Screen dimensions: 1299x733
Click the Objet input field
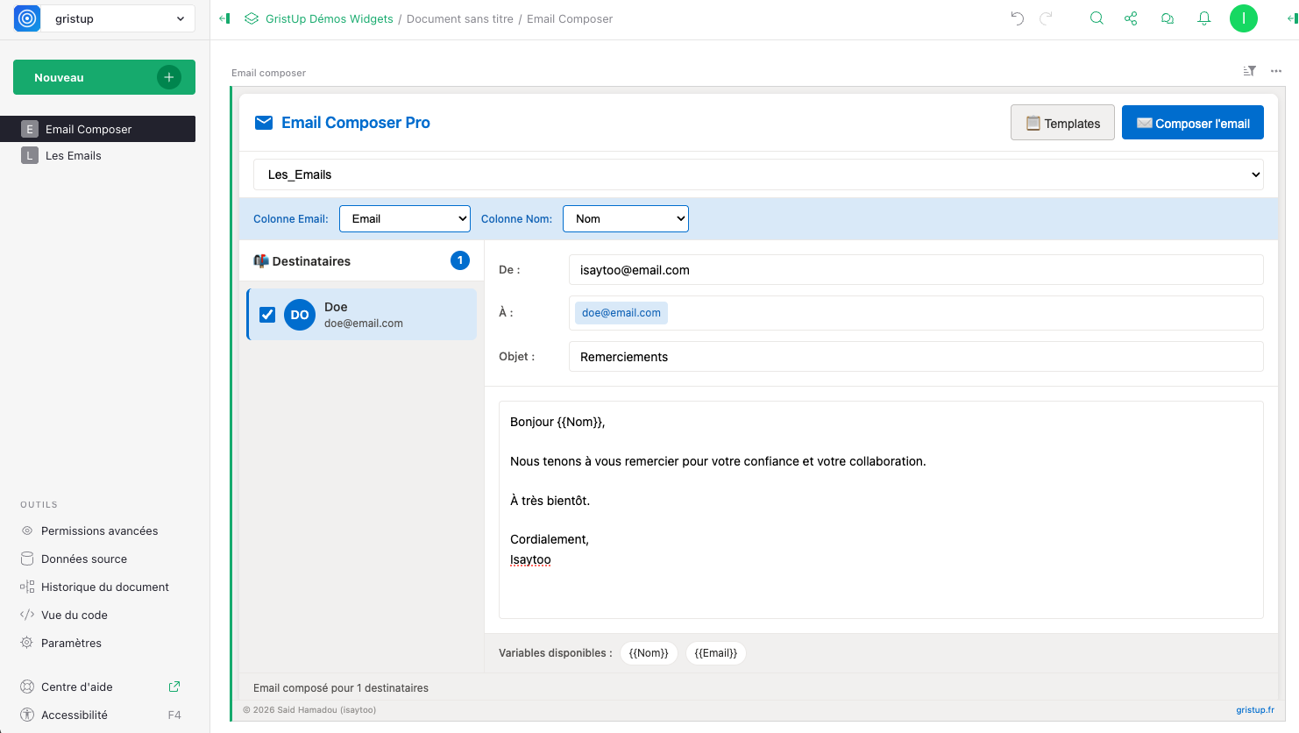pyautogui.click(x=915, y=357)
